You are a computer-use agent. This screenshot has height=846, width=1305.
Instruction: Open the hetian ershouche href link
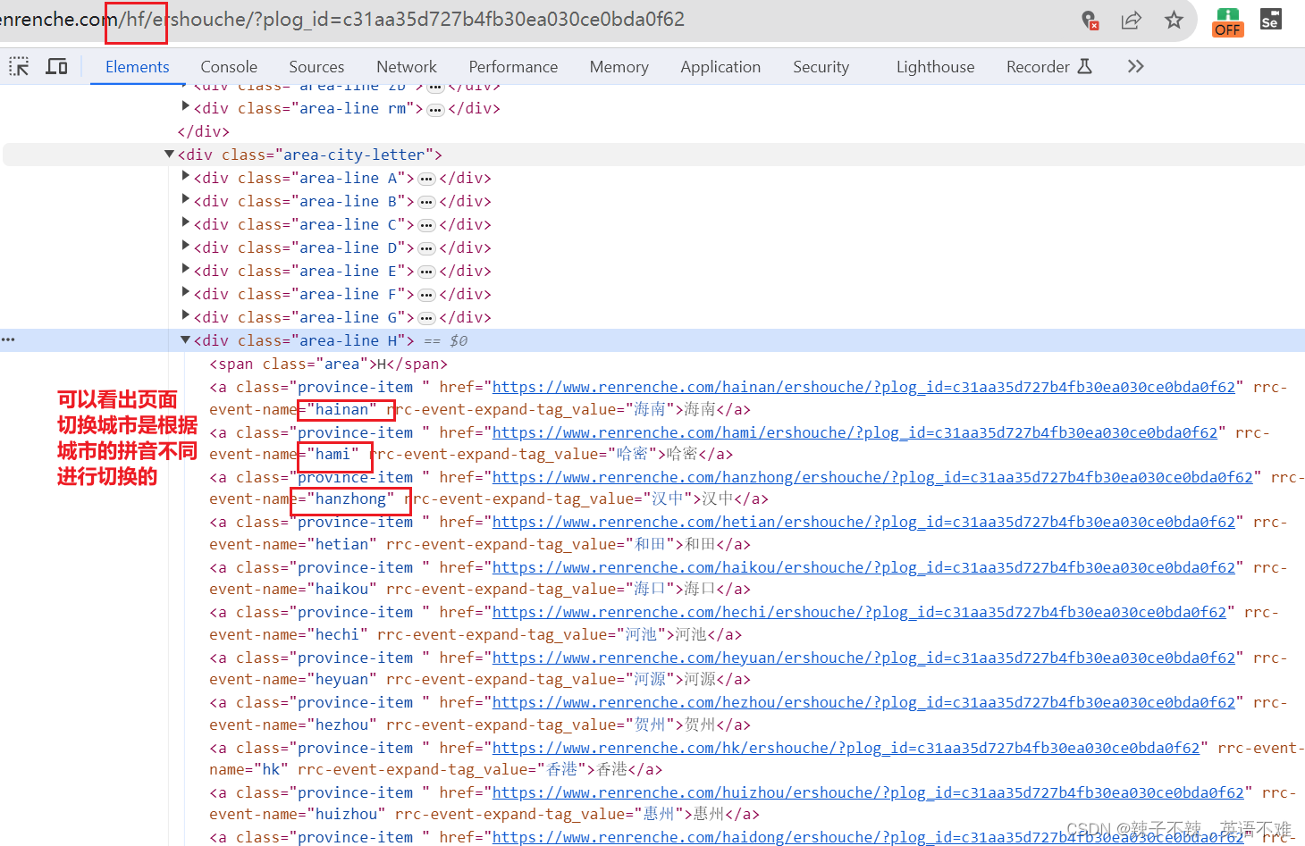pyautogui.click(x=863, y=522)
